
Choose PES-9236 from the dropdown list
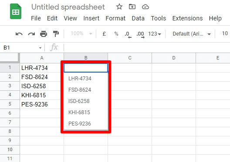tap(86, 123)
